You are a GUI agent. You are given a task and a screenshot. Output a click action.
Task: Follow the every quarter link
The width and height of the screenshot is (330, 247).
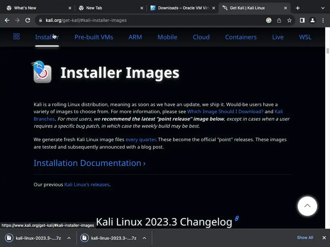[x=141, y=140]
